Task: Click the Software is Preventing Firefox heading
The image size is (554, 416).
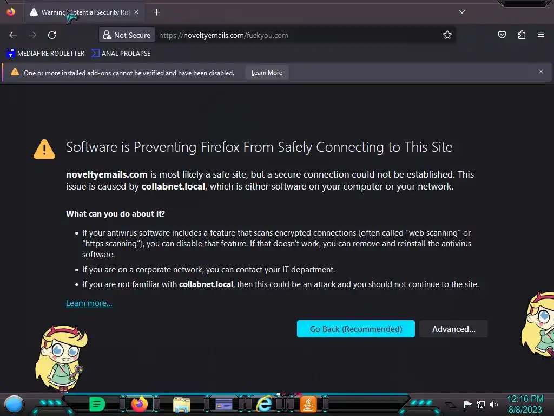Action: (x=259, y=147)
